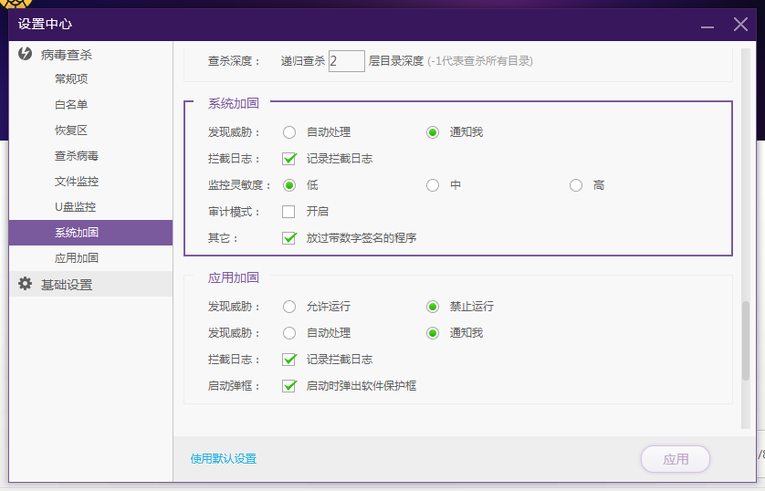The height and width of the screenshot is (491, 765).
Task: Enable 审计模式 开启 checkbox
Action: pos(288,212)
